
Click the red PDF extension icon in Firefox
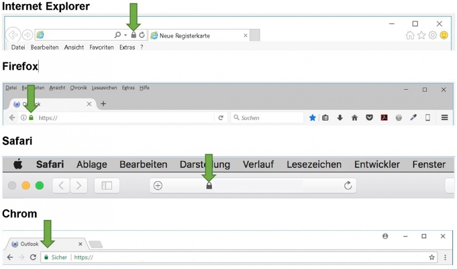[x=384, y=118]
